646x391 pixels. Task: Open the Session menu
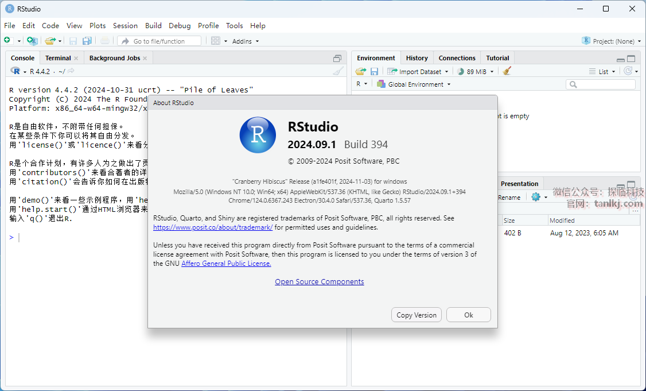click(125, 25)
